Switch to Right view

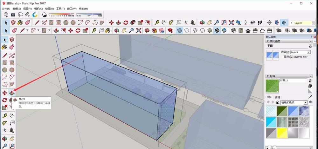pos(255,30)
